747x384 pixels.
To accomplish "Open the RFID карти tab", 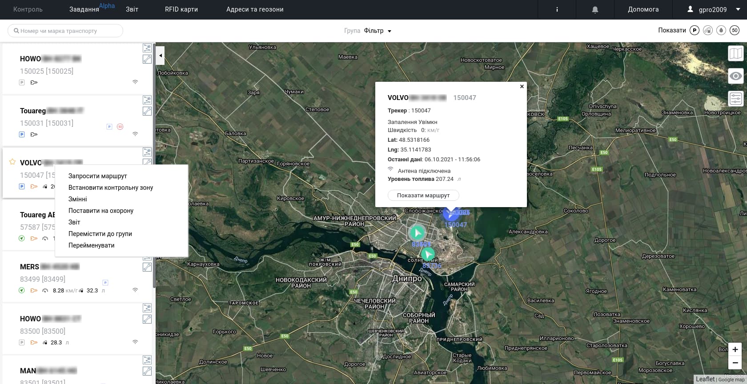I will (x=181, y=9).
